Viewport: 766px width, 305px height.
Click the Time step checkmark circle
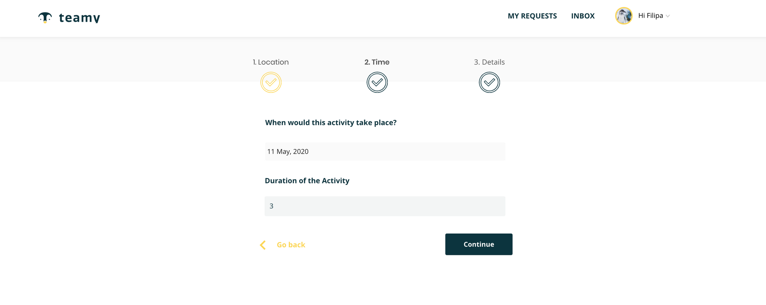pyautogui.click(x=377, y=82)
